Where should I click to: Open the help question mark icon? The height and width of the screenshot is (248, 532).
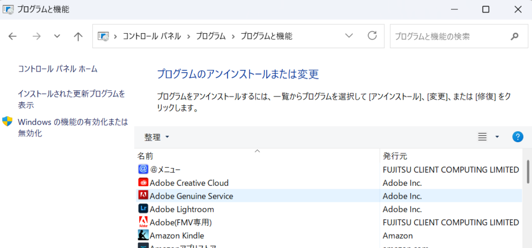[x=517, y=136]
